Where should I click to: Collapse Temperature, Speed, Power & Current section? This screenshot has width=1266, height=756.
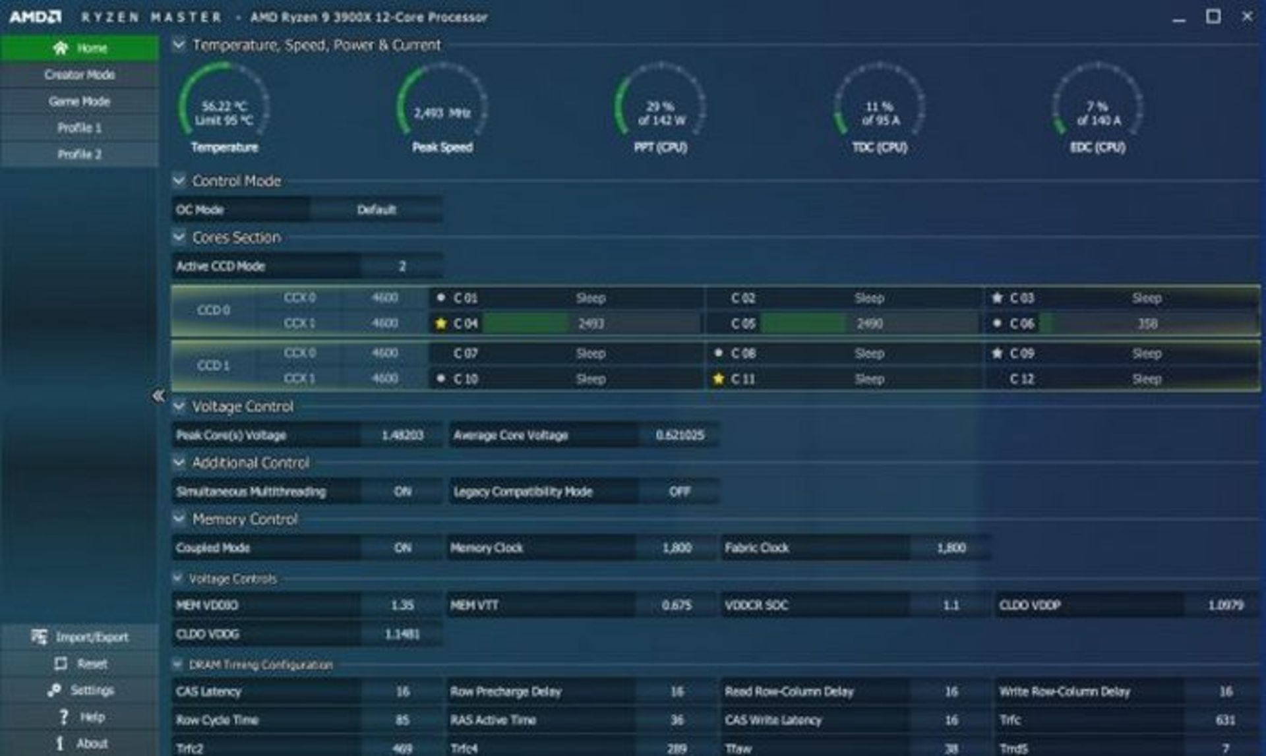coord(179,44)
